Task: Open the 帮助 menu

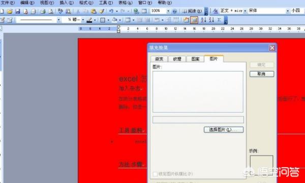Action: pos(165,3)
